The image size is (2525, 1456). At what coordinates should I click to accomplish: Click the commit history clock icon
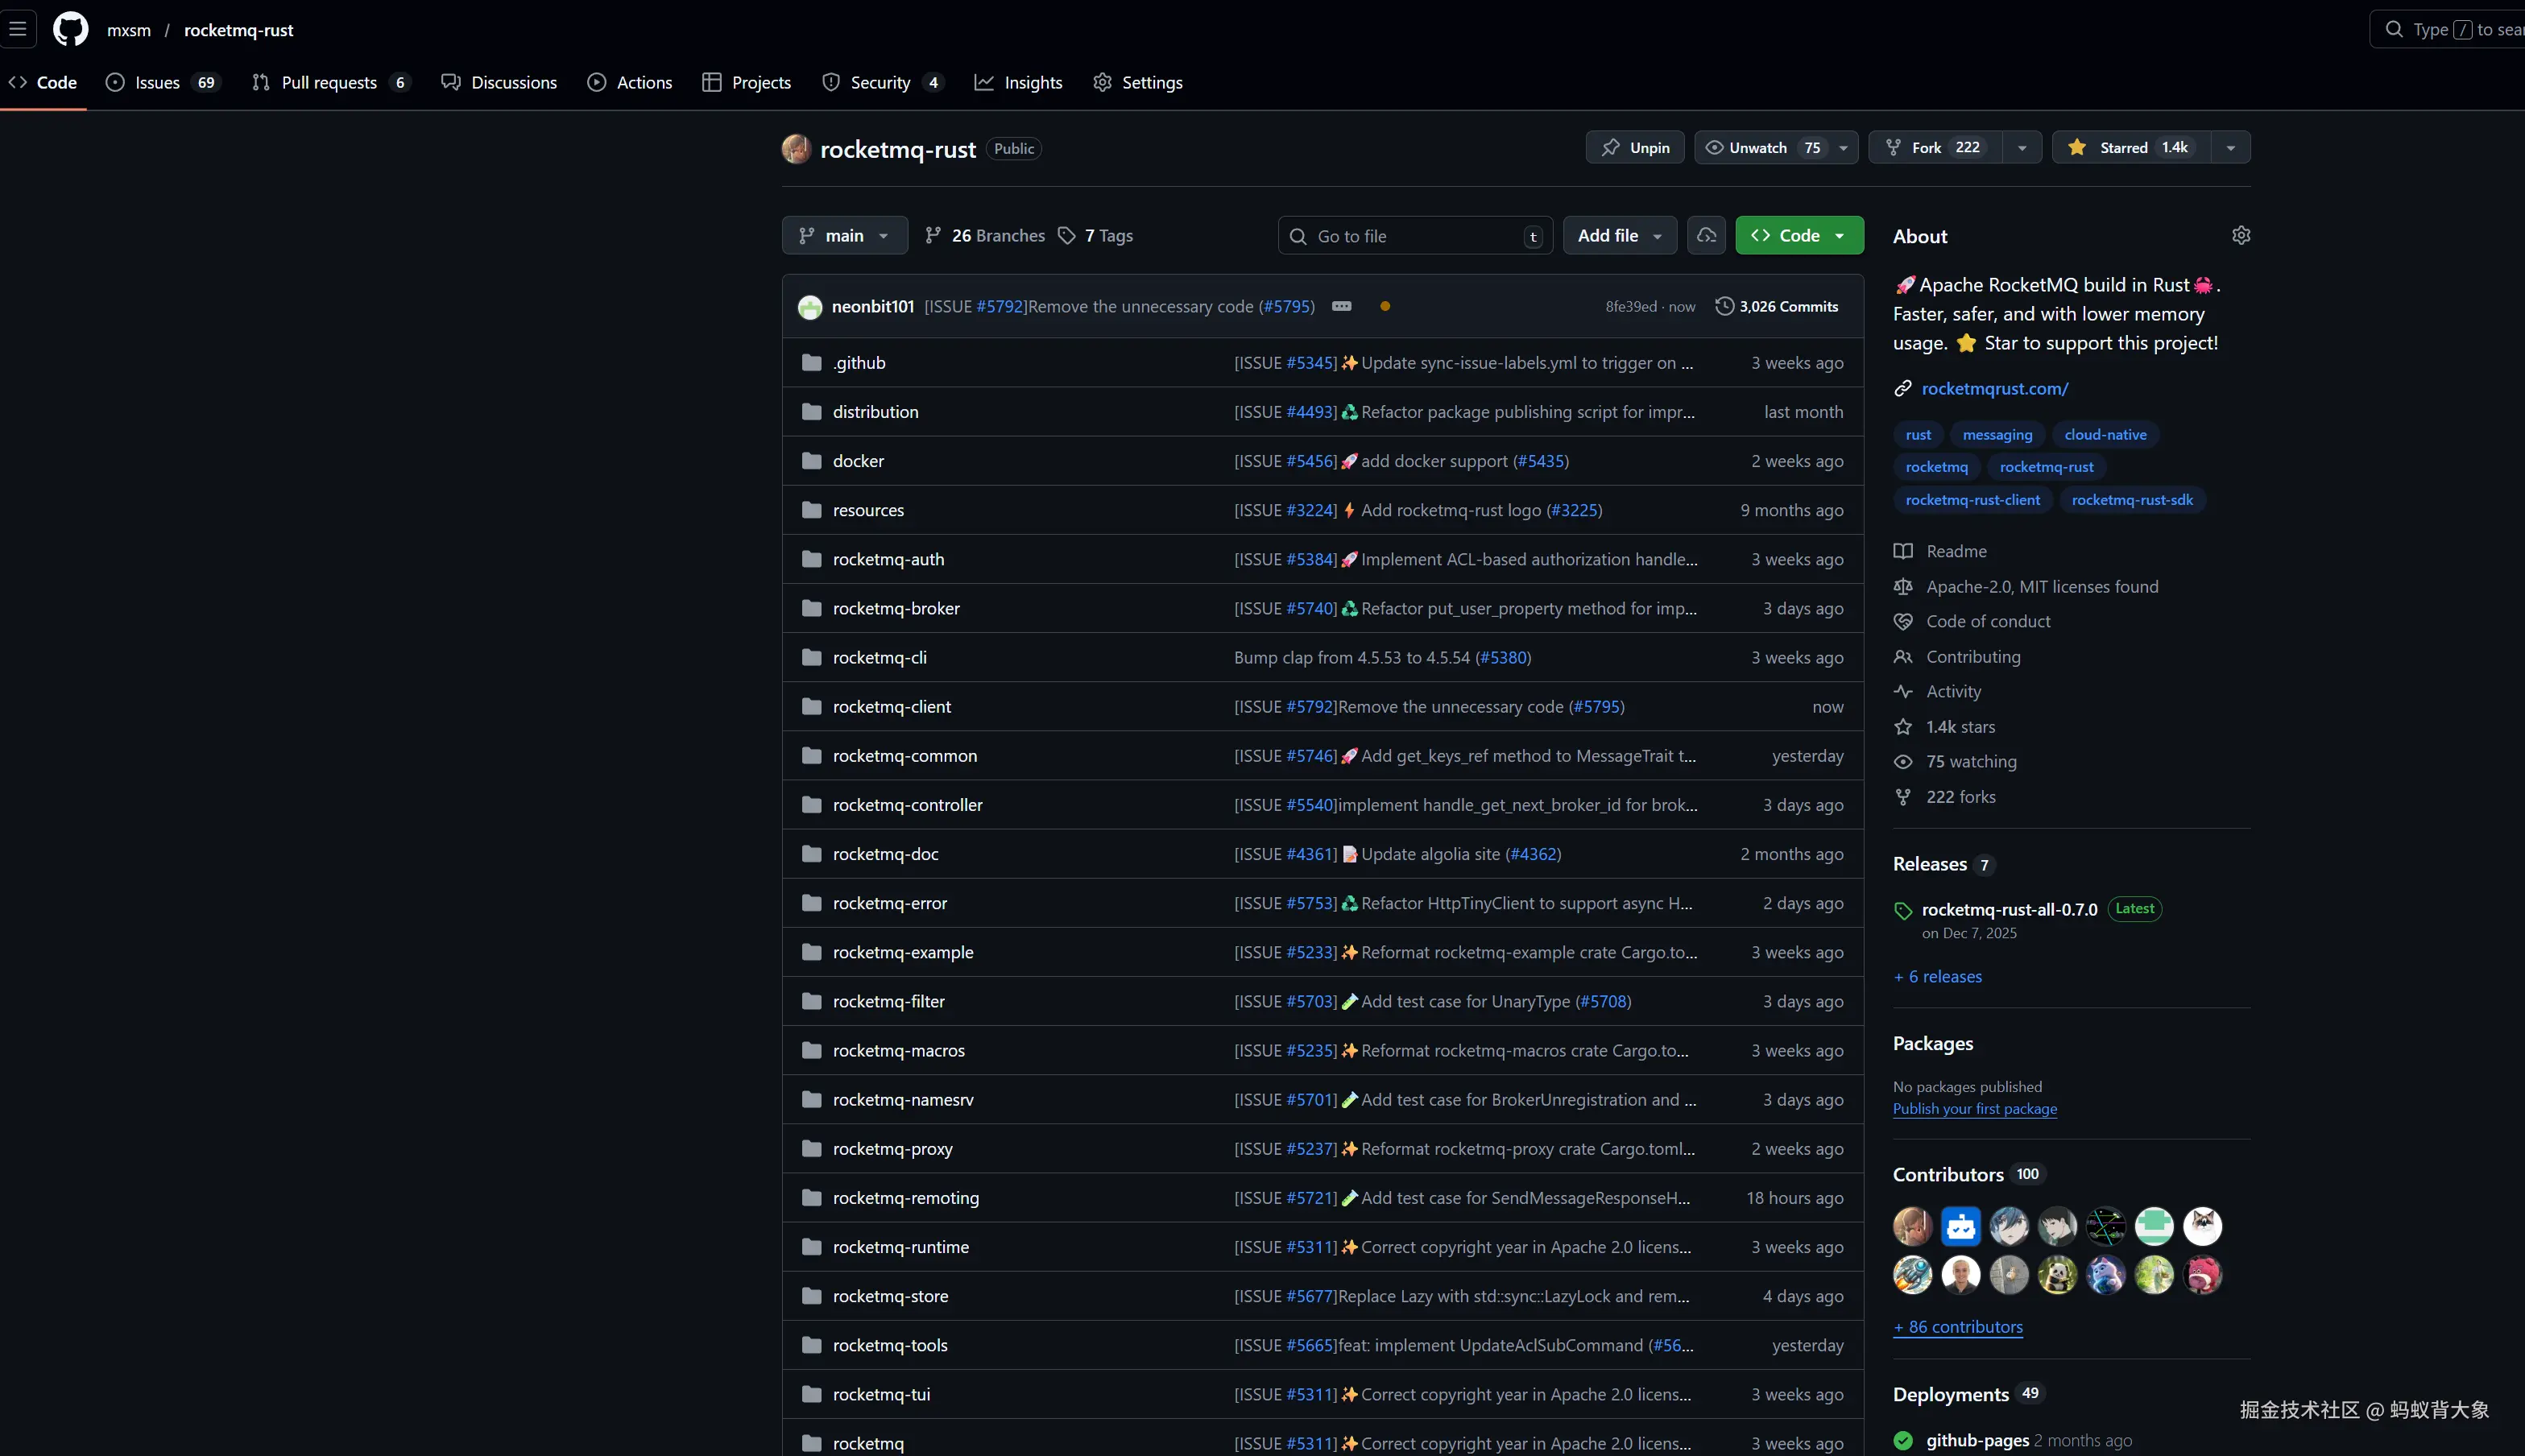tap(1724, 306)
